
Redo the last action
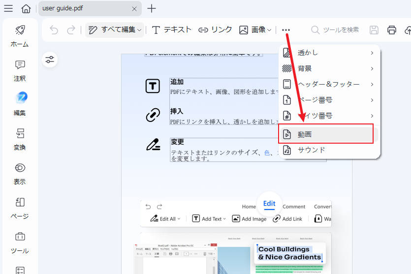click(x=71, y=30)
